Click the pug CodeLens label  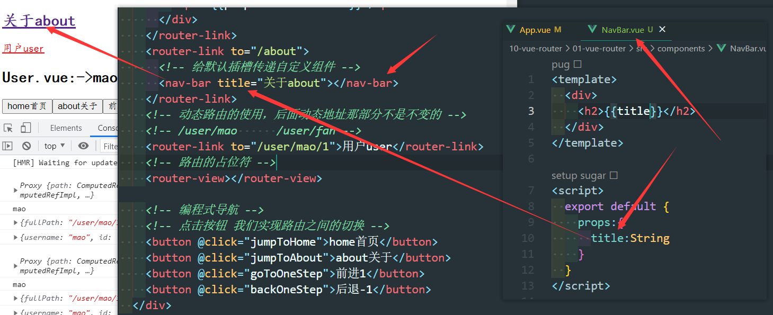pos(561,65)
